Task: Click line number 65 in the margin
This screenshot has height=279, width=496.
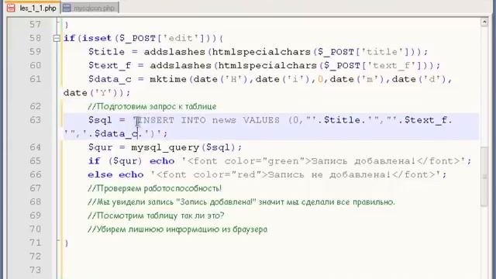Action: click(x=35, y=160)
